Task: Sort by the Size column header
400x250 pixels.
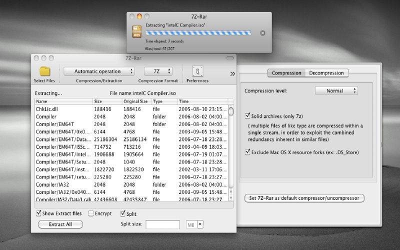Action: pos(107,101)
